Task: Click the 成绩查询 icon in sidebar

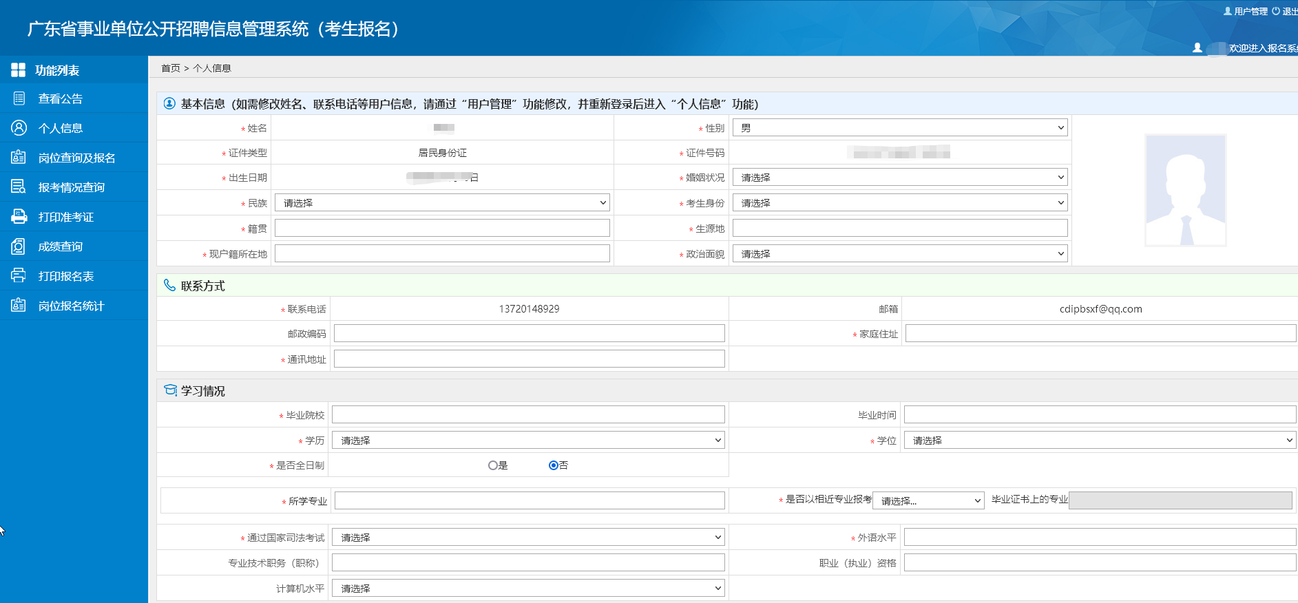Action: click(19, 246)
